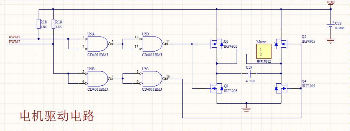
Task: Choose the Q4 IRF3205 MOSFET symbol
Action: [x=280, y=88]
